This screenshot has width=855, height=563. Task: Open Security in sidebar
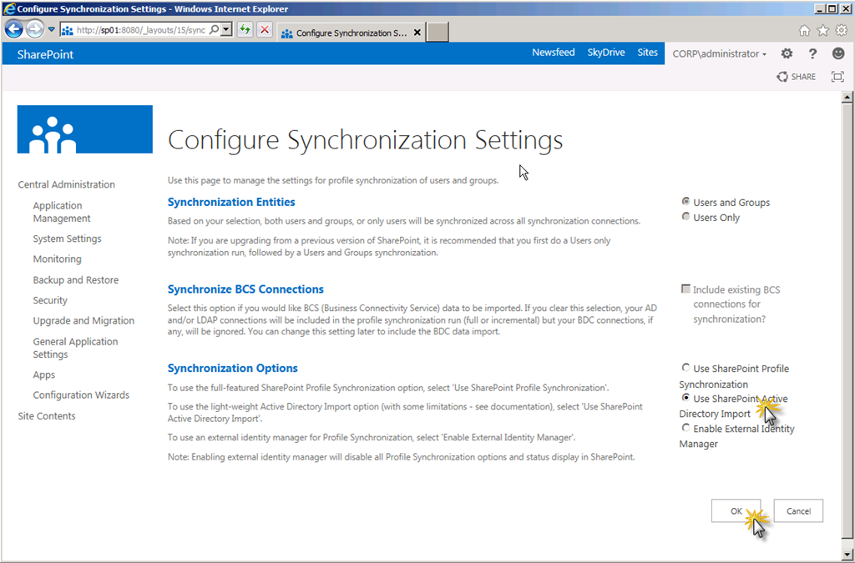coord(50,300)
